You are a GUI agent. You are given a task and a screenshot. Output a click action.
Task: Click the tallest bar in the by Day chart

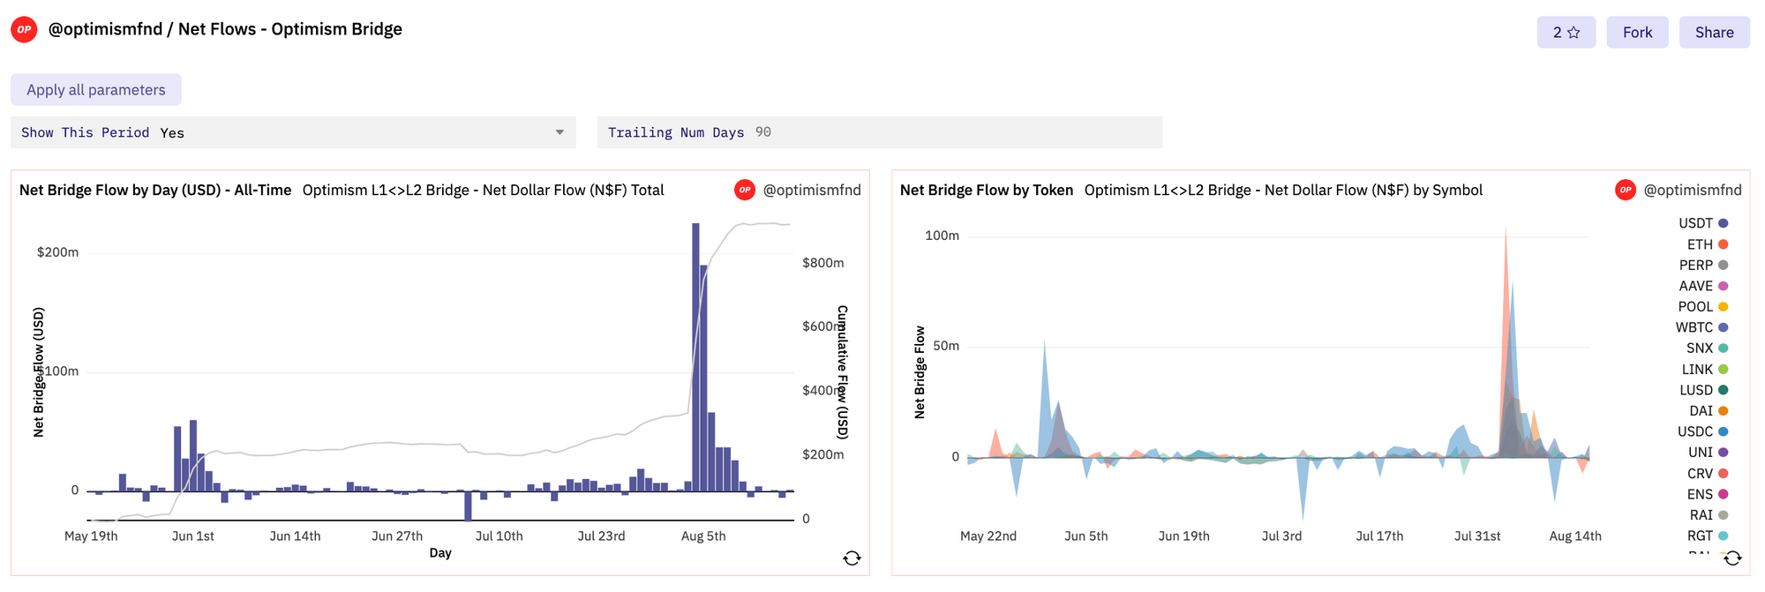pos(695,357)
